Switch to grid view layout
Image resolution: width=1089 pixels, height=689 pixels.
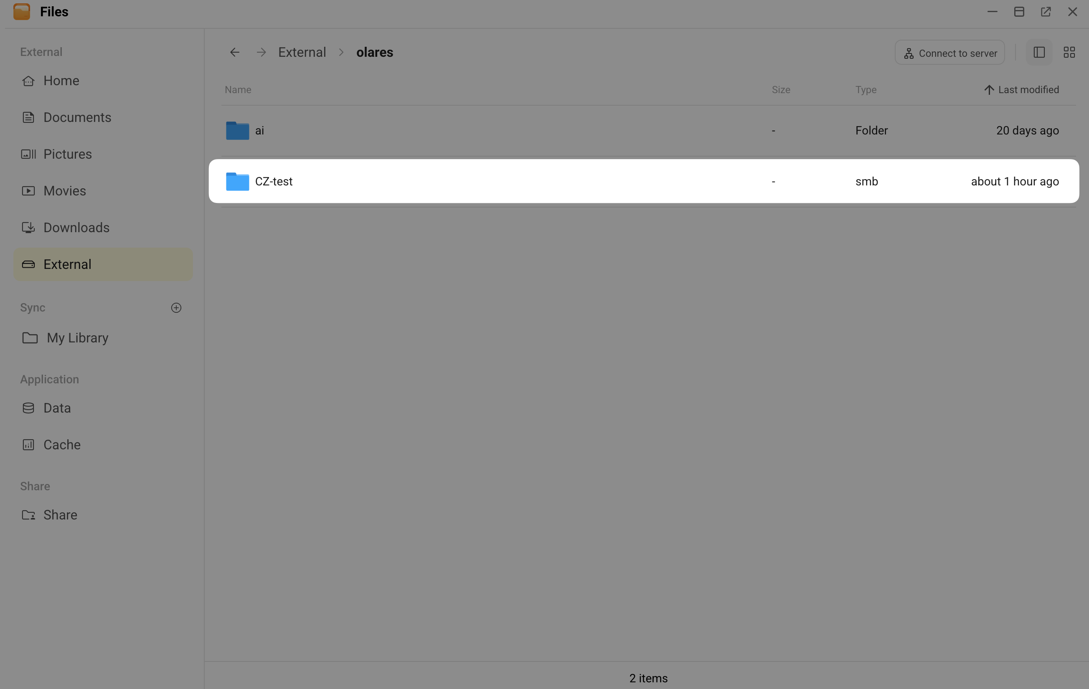[x=1069, y=53]
